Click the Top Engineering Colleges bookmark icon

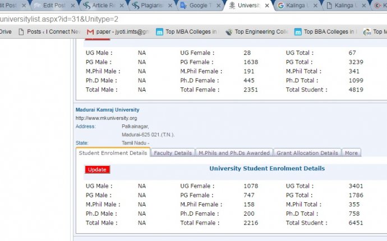[229, 32]
